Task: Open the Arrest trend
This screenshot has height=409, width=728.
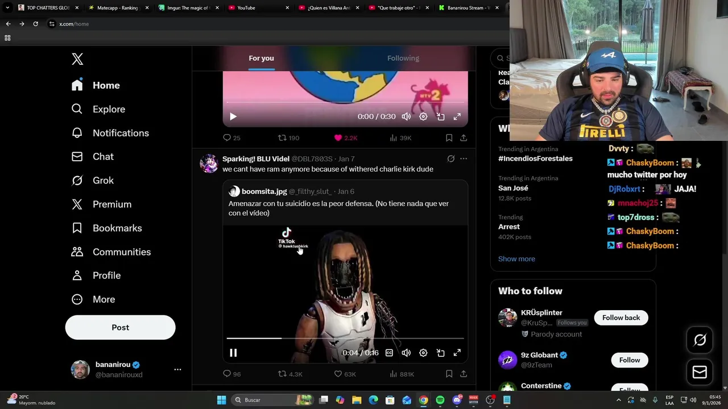Action: 509,227
